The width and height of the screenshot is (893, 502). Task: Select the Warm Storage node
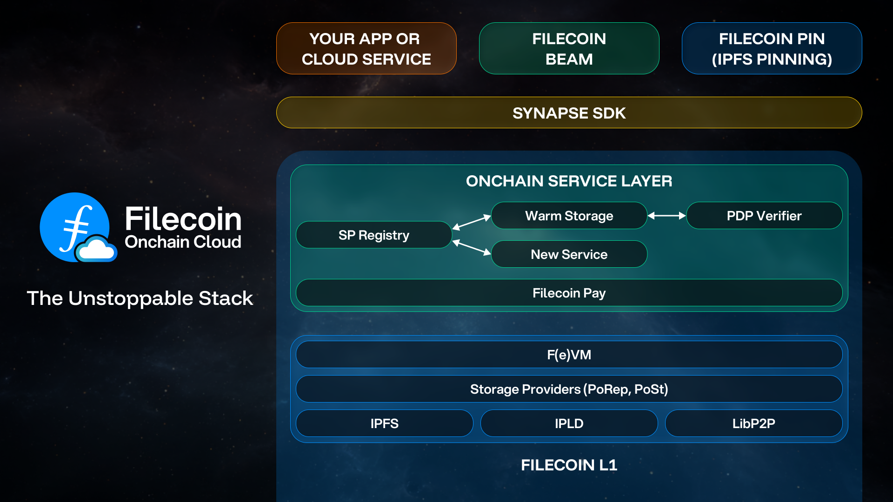coord(569,216)
